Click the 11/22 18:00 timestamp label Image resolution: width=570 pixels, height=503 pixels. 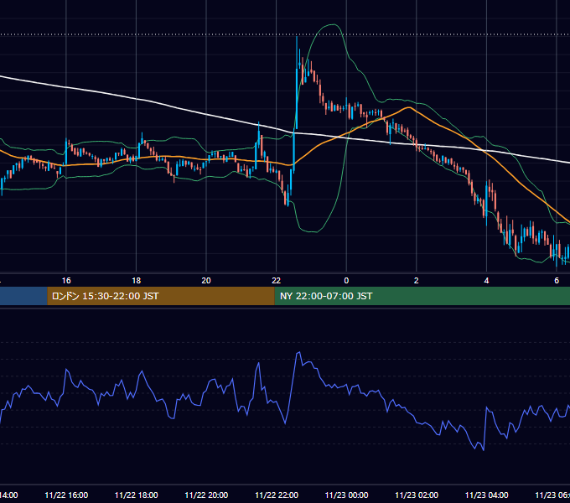click(x=137, y=495)
